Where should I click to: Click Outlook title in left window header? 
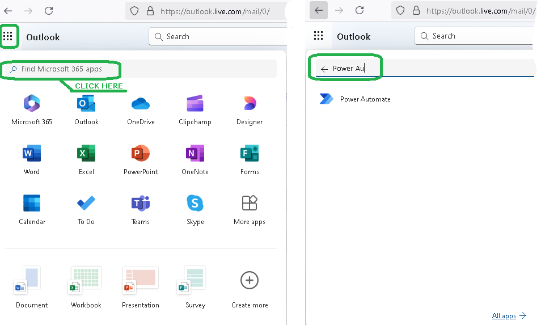43,37
